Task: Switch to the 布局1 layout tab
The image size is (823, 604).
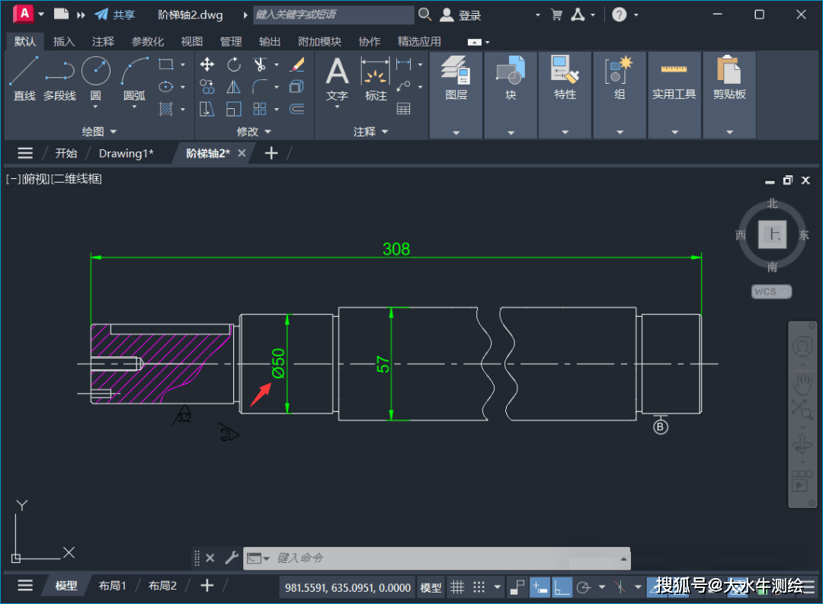Action: (x=112, y=586)
